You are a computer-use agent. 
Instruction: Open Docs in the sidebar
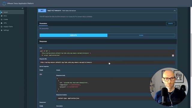(12, 16)
